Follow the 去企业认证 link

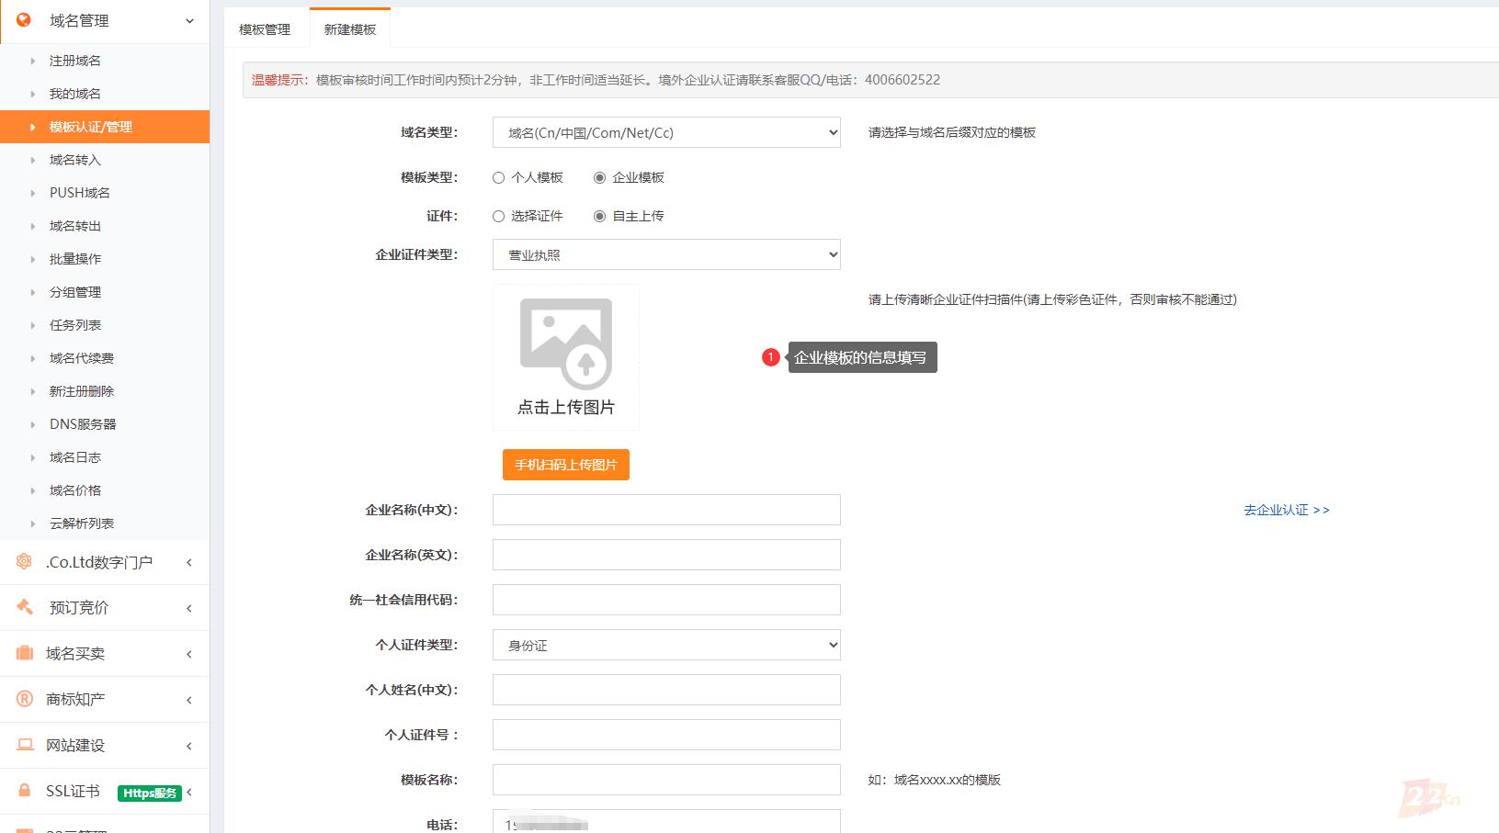[1286, 510]
